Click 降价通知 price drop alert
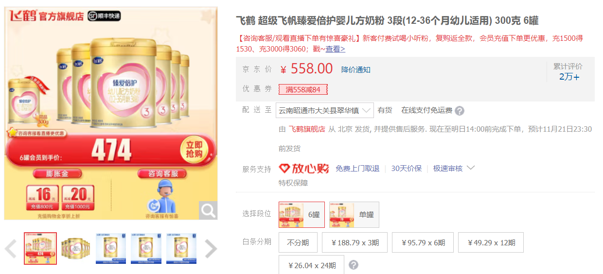 356,70
